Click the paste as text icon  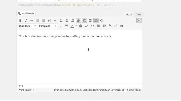[x=81, y=26]
